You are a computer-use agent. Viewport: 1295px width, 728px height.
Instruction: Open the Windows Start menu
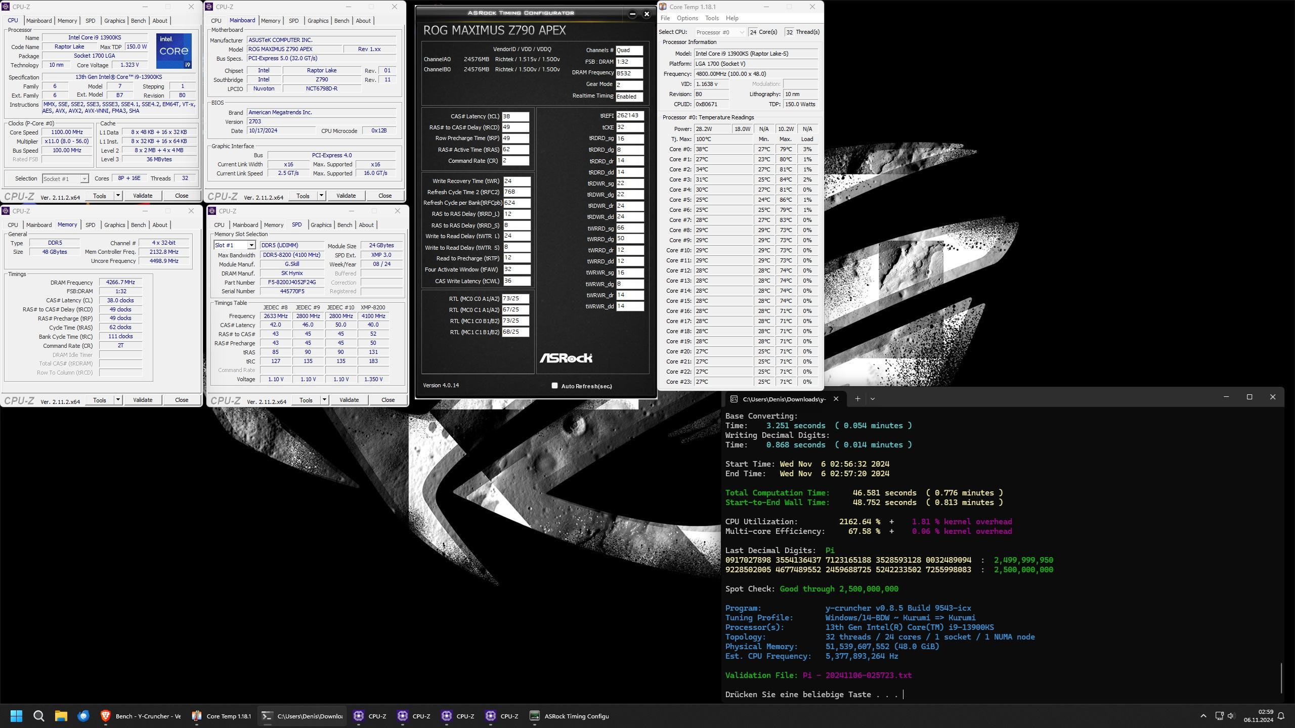point(16,716)
